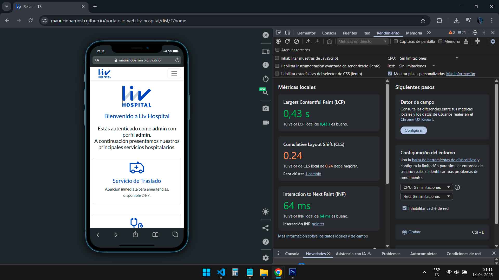The width and height of the screenshot is (499, 280).
Task: Click the garbage collection broom icon
Action: click(x=466, y=41)
